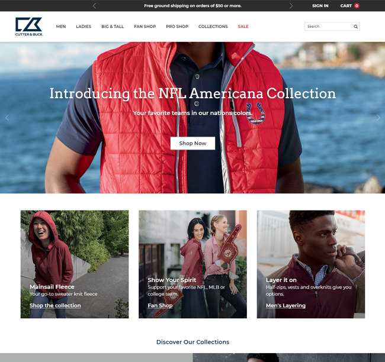385x362 pixels.
Task: Click the search magnifier icon
Action: tap(355, 27)
